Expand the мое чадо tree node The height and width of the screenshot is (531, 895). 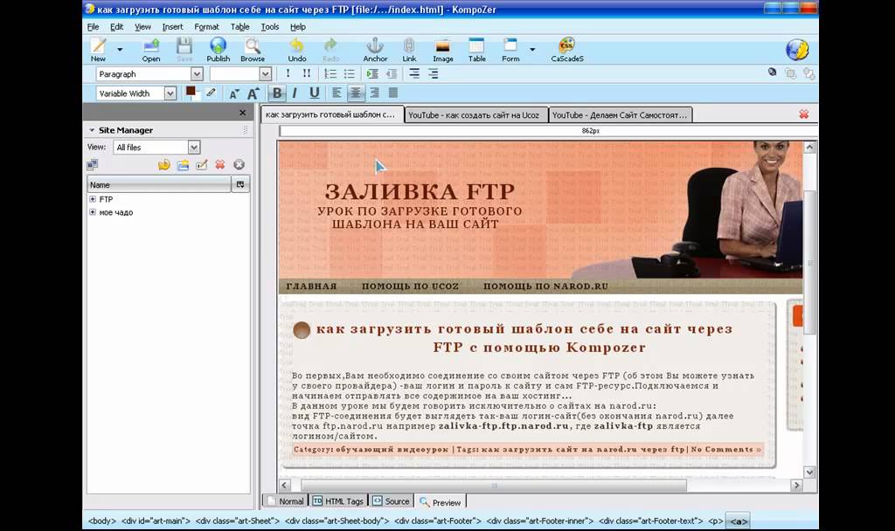click(x=93, y=212)
